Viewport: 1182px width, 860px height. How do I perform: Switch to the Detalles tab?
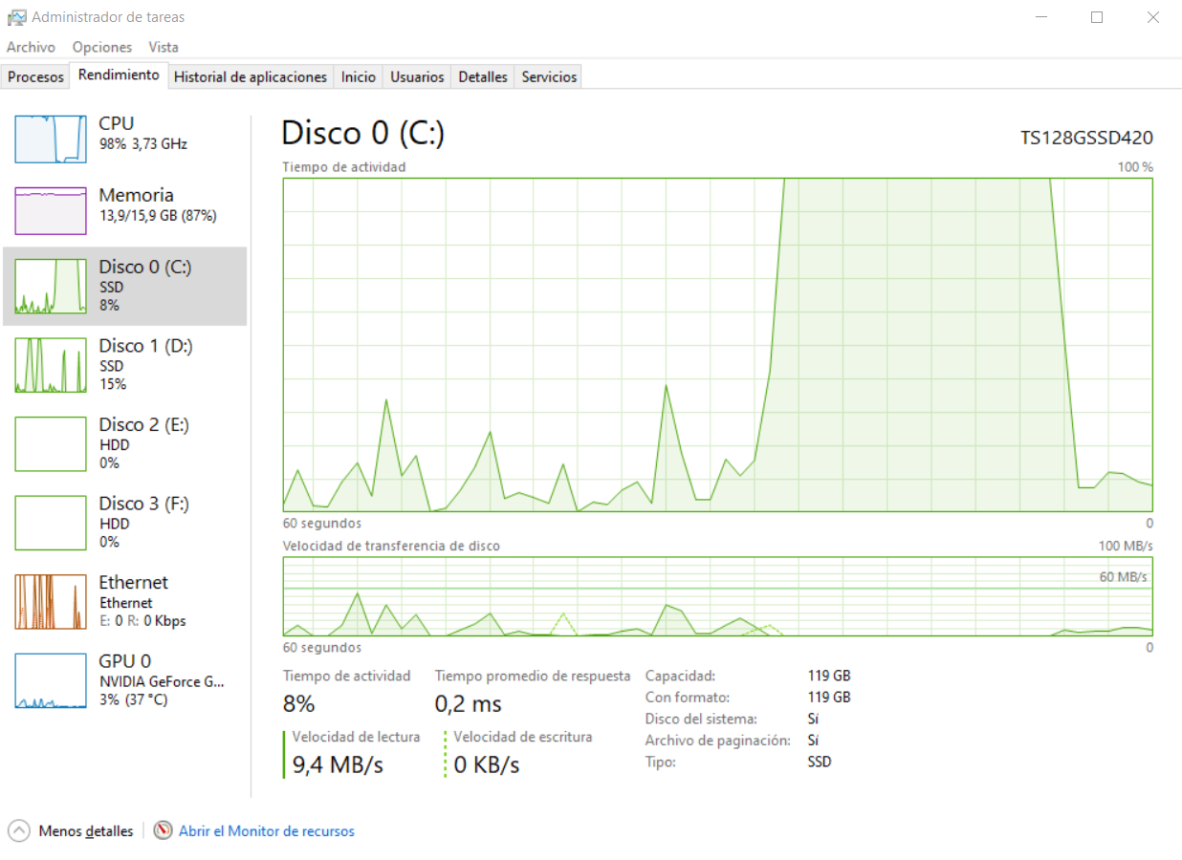482,76
